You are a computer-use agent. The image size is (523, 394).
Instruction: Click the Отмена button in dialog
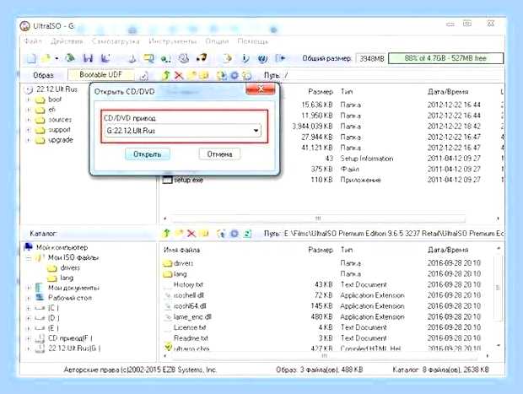(219, 154)
